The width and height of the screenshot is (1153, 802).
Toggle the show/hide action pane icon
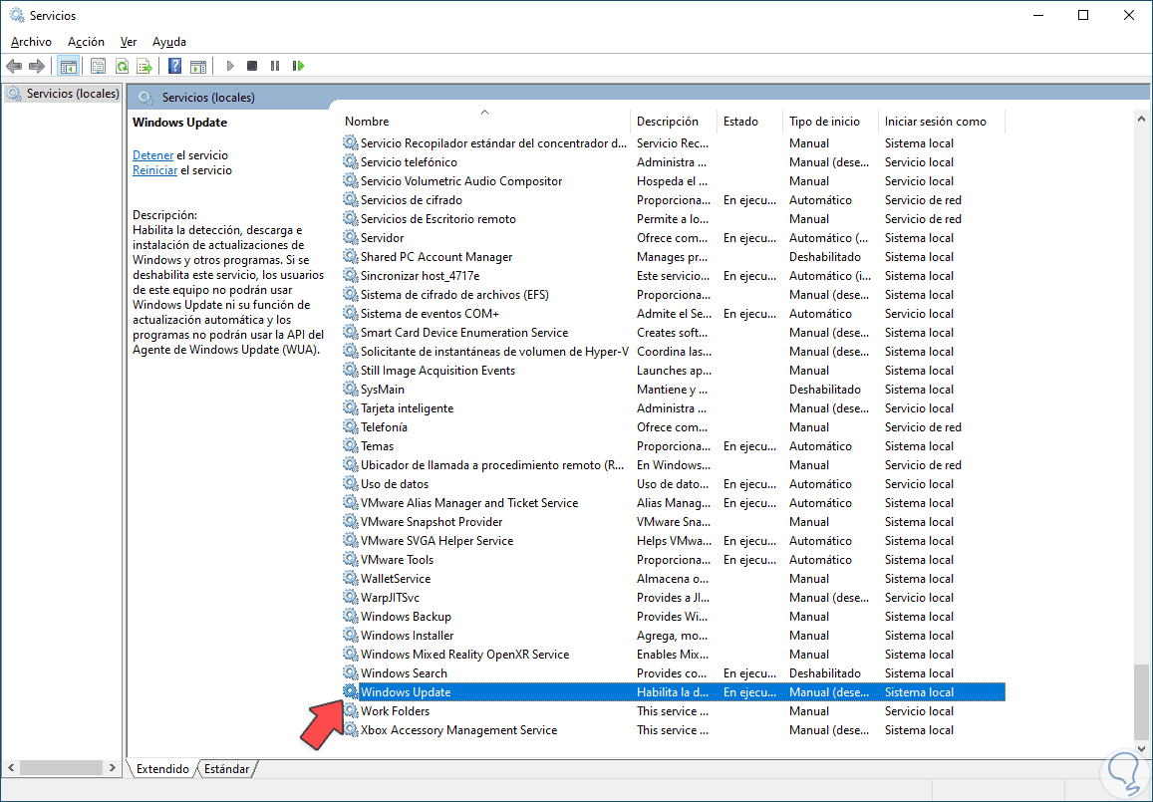(197, 66)
